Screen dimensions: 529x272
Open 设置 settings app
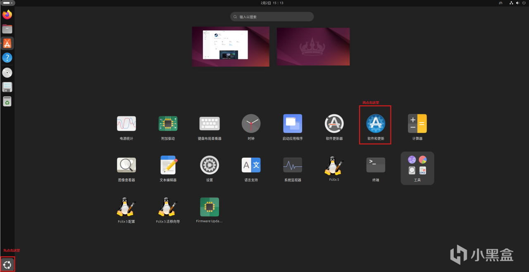pyautogui.click(x=210, y=169)
